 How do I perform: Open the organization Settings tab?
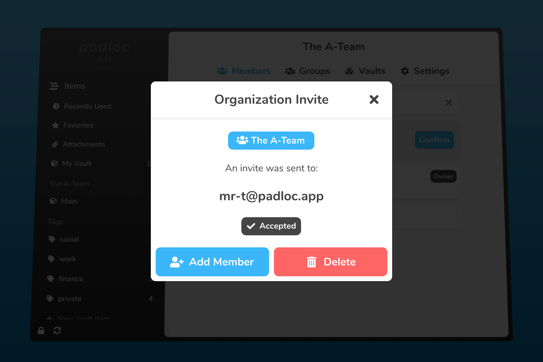click(425, 71)
